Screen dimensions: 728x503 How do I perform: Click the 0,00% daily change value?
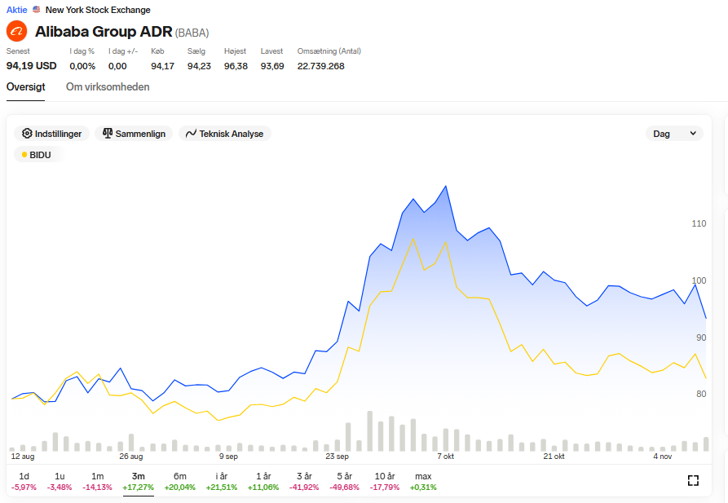click(x=82, y=66)
